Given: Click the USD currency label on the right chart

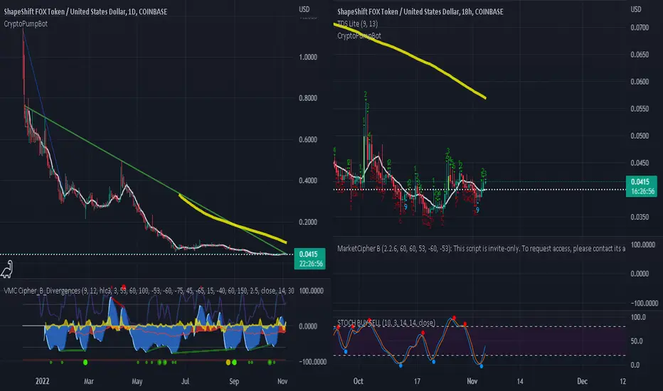Looking at the screenshot, I should tap(636, 9).
